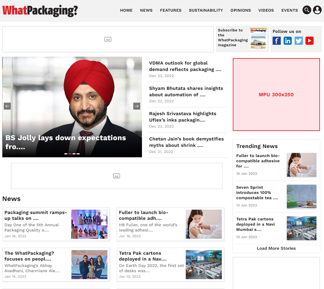Open Packaging summit panel photo thumbnail
This screenshot has width=324, height=289.
(x=89, y=224)
